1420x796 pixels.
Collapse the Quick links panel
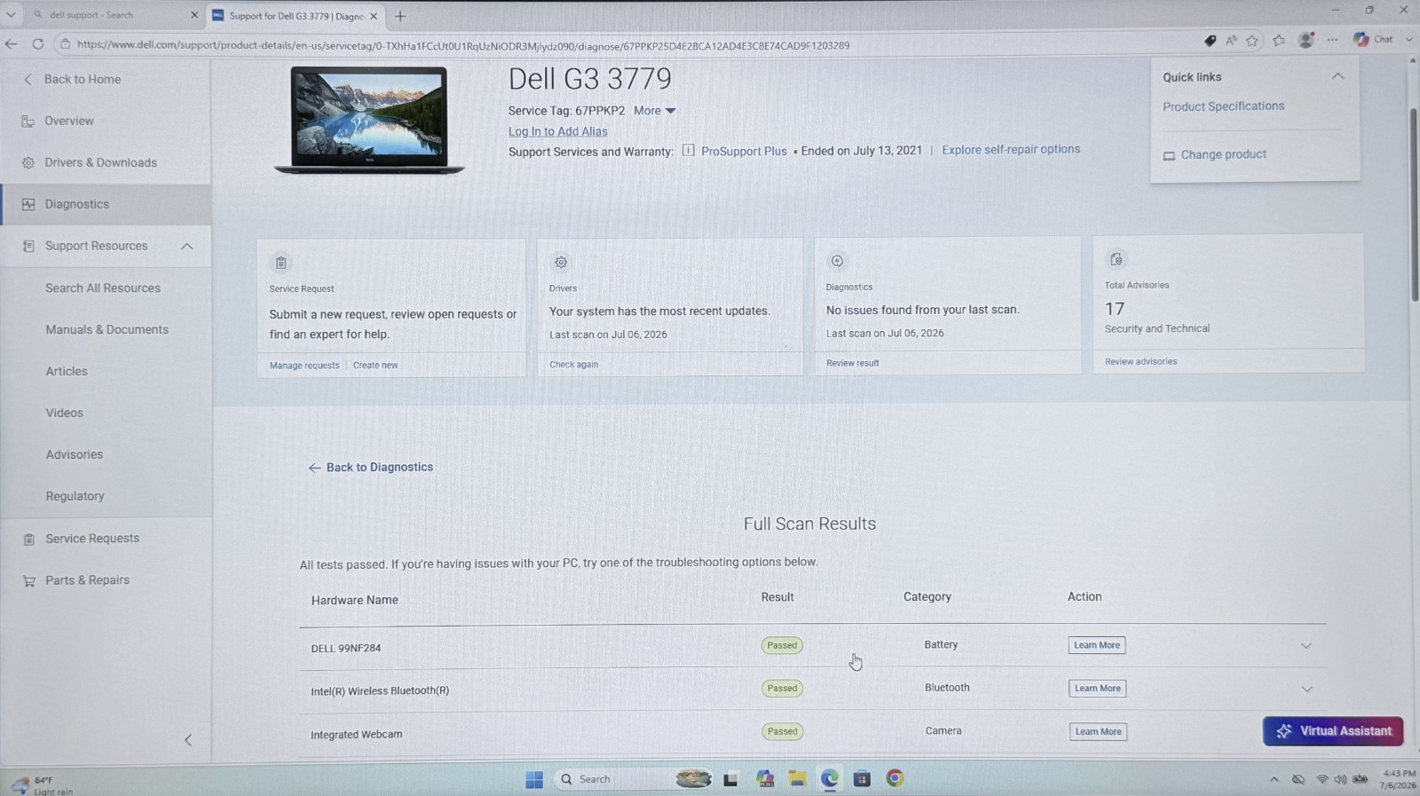click(x=1337, y=76)
